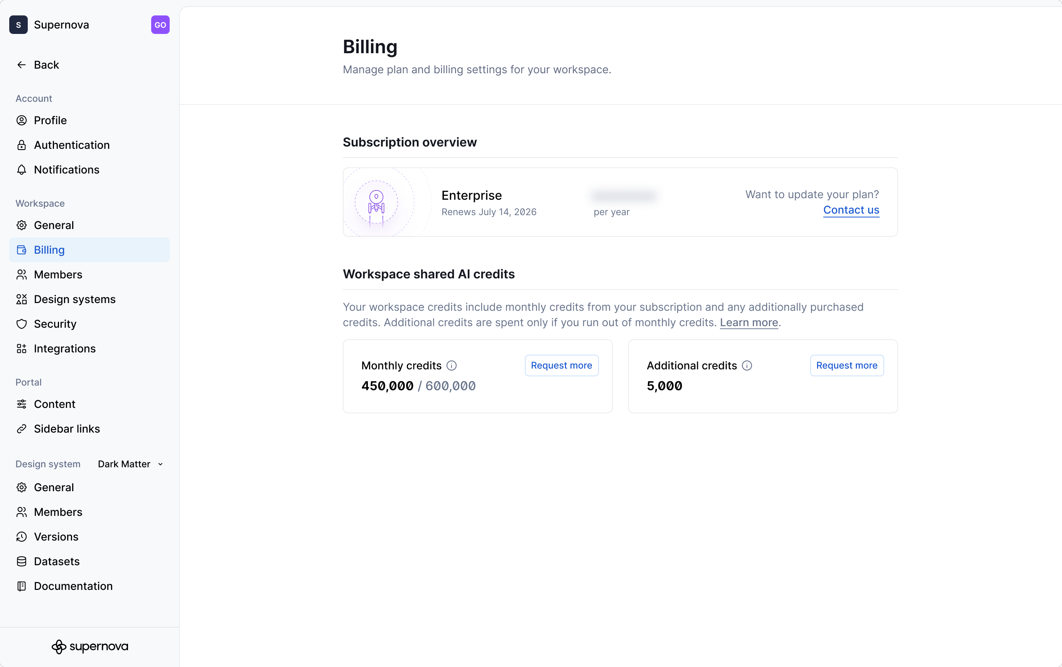The height and width of the screenshot is (667, 1062).
Task: Open the Dark Matter design system dropdown
Action: coord(130,464)
